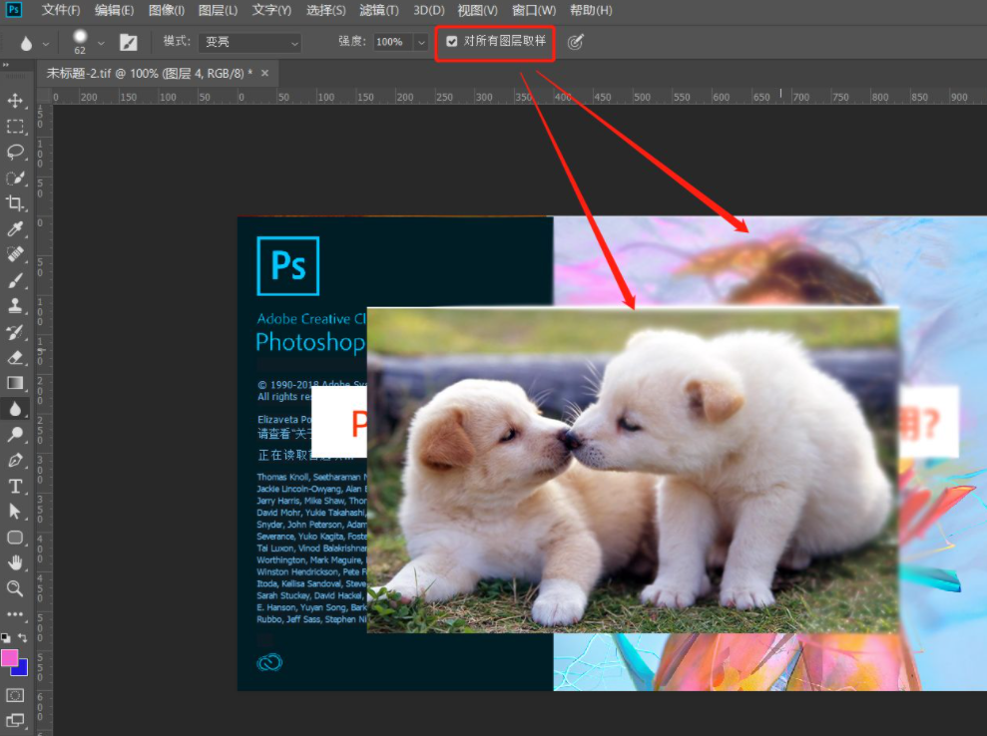The width and height of the screenshot is (987, 736).
Task: Open the 3D(D) menu
Action: click(429, 10)
